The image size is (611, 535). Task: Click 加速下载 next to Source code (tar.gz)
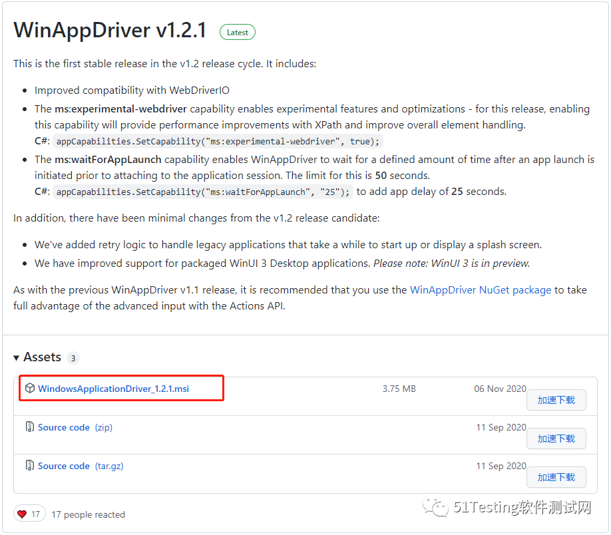click(x=556, y=477)
